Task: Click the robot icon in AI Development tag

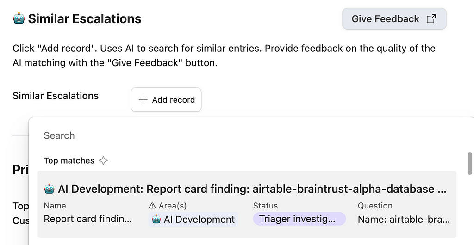Action: [156, 220]
